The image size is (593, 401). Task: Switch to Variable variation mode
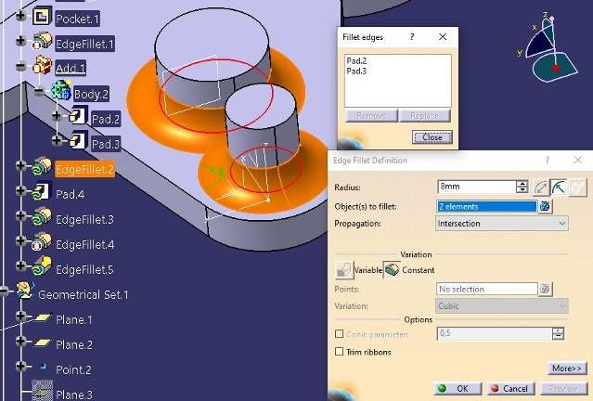pyautogui.click(x=343, y=269)
